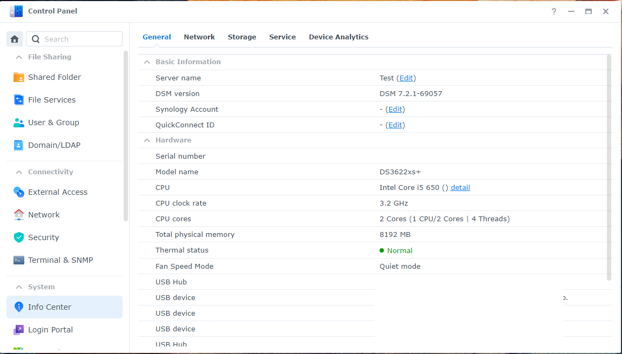The height and width of the screenshot is (354, 622).
Task: Click the Serial number row label
Action: tap(180, 156)
